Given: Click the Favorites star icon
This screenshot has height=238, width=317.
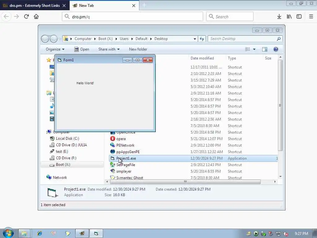Looking at the screenshot, I should 49,60.
